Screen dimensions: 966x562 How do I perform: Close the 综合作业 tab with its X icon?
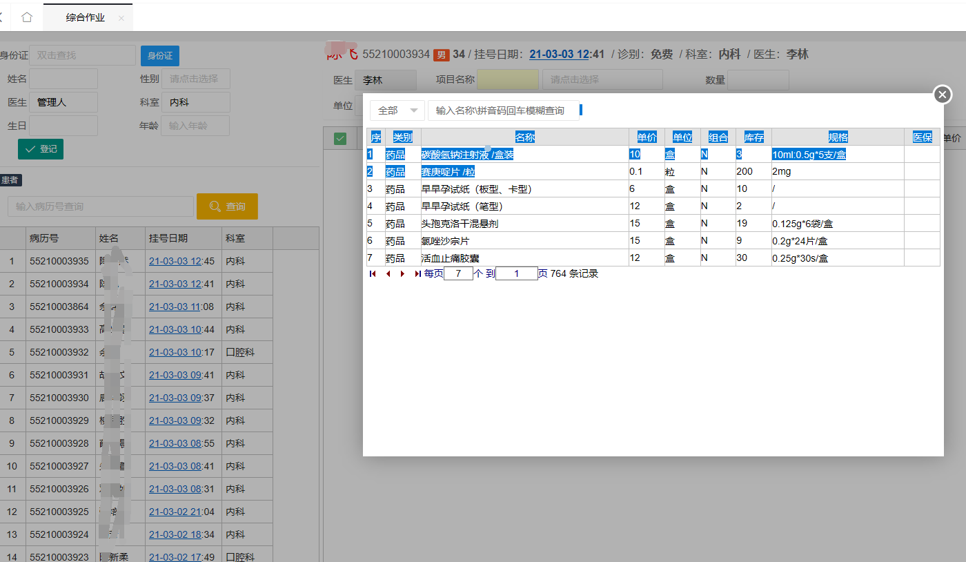[121, 18]
